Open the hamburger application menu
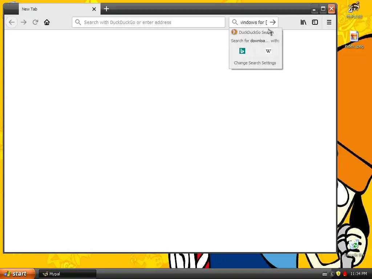The image size is (372, 279). [329, 22]
